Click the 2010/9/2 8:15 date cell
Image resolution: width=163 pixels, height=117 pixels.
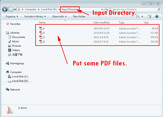tap(101, 42)
